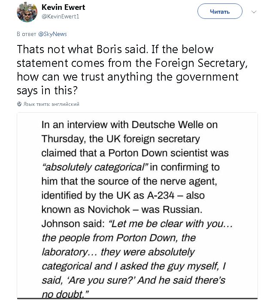Click the Язык твита: английский label

point(51,104)
